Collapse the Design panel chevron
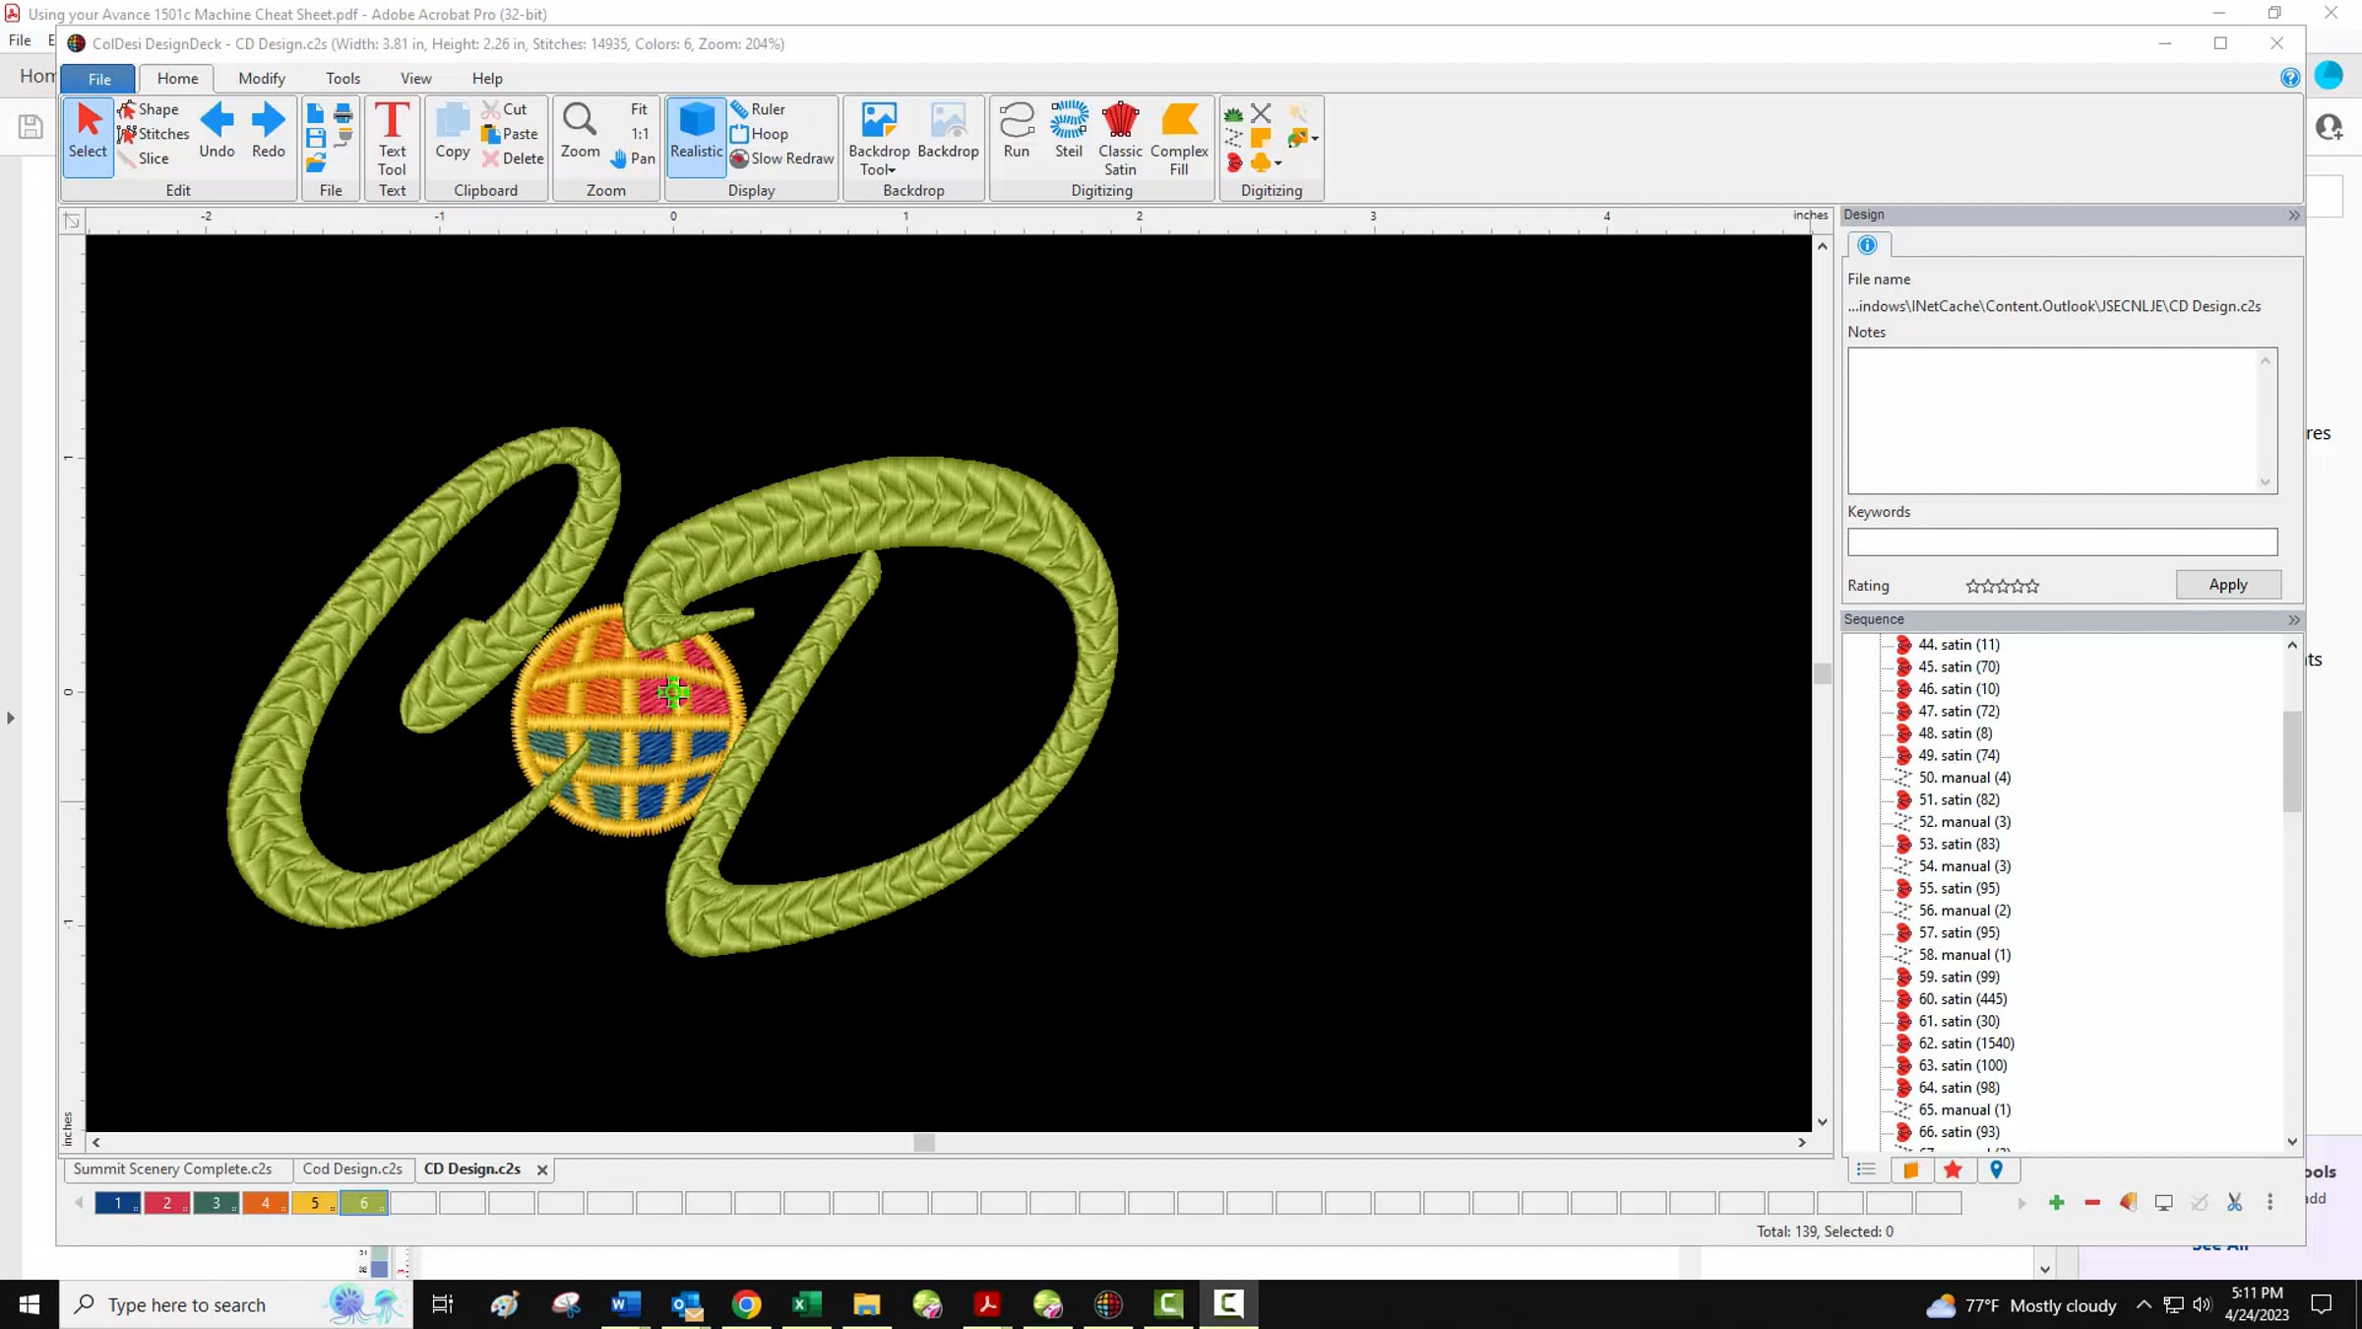 point(2294,215)
